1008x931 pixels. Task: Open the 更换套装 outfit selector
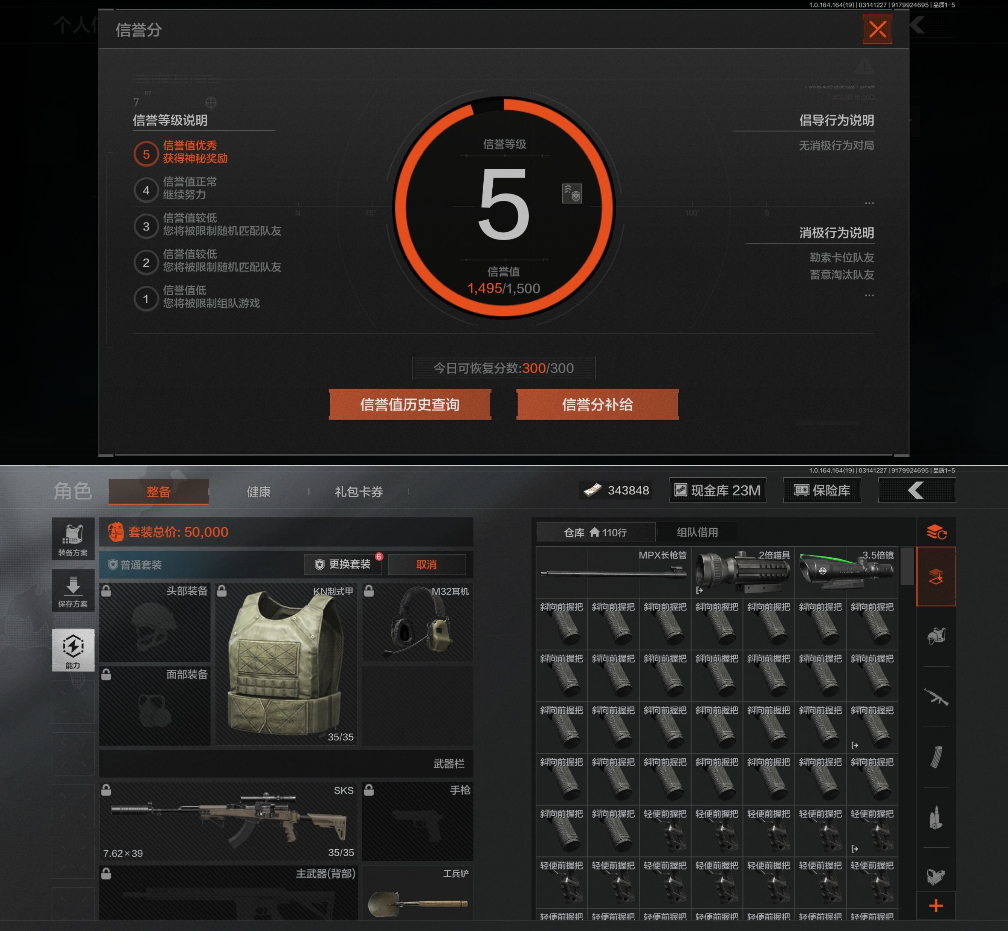(343, 564)
